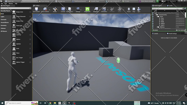Viewport: 187px width, 105px height.
Task: Open the Marketplace toolbar icon
Action: 70,9
